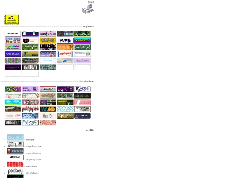238x178 pixels.
Task: Open the black button with orange cat
Action: (x=48, y=109)
